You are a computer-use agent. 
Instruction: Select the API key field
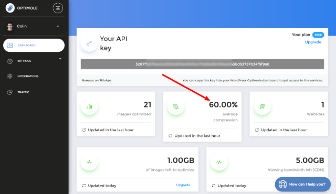coord(202,64)
